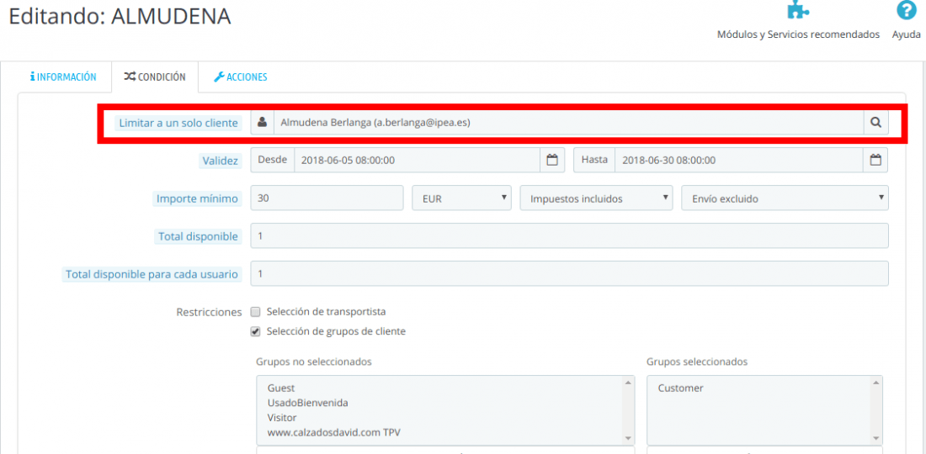Viewport: 926px width, 454px height.
Task: Open the Acciones tab
Action: pyautogui.click(x=241, y=77)
